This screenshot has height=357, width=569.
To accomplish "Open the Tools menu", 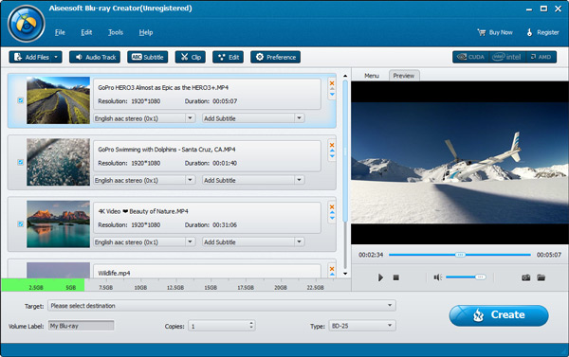I will (x=116, y=32).
